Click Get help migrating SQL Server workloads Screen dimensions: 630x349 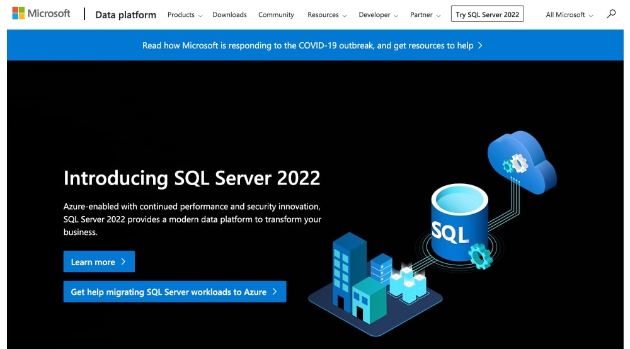point(175,292)
